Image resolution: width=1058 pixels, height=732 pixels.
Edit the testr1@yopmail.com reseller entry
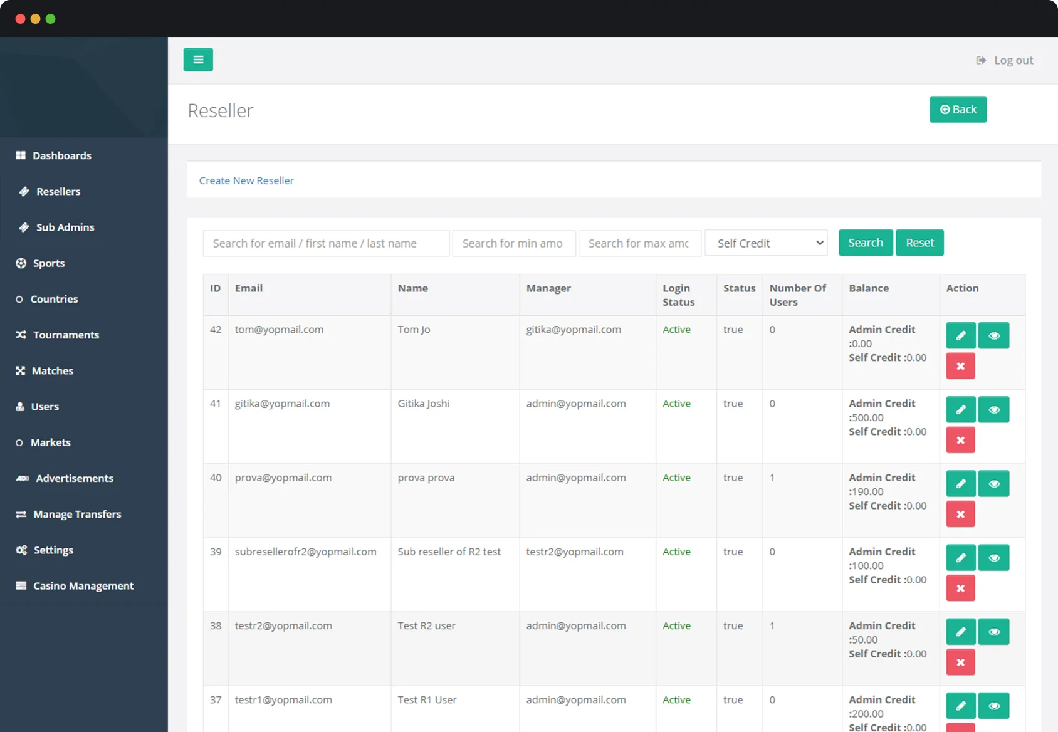click(960, 706)
